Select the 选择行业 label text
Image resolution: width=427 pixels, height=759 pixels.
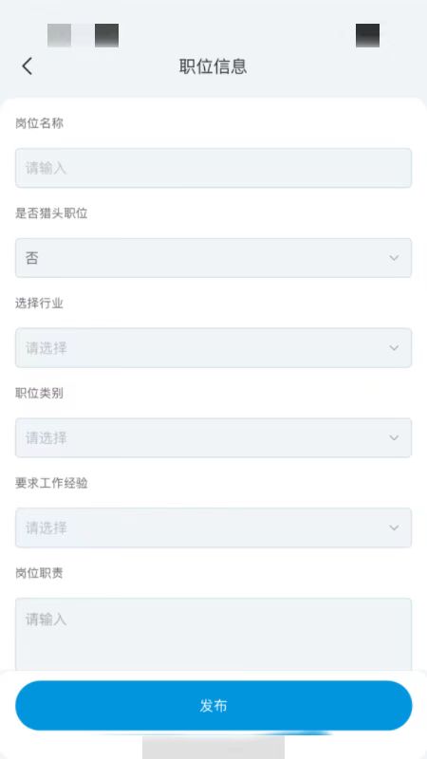[39, 304]
